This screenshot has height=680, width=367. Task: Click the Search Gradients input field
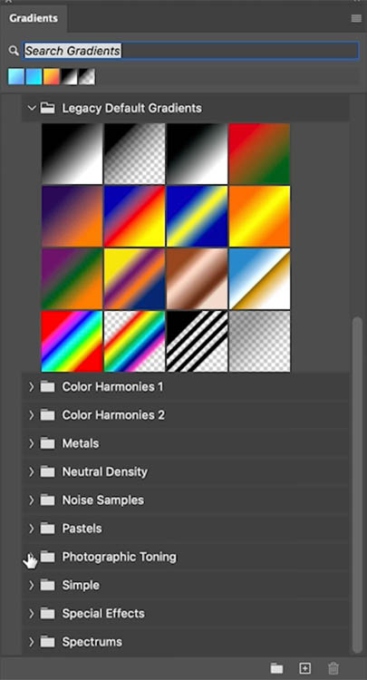tap(190, 51)
